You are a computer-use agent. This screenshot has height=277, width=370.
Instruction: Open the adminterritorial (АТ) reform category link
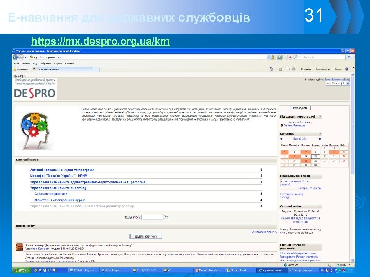click(88, 182)
